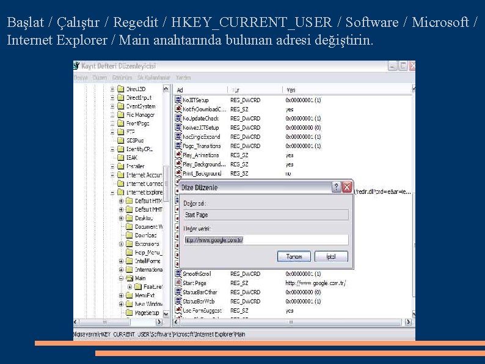Open the Dosya menu
485x364 pixels.
[x=81, y=78]
